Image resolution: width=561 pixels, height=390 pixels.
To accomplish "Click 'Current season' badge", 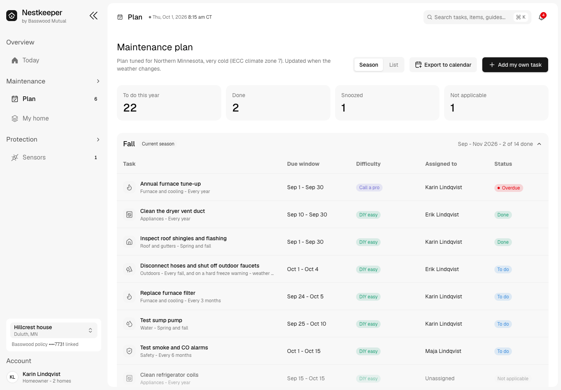I will tap(158, 144).
